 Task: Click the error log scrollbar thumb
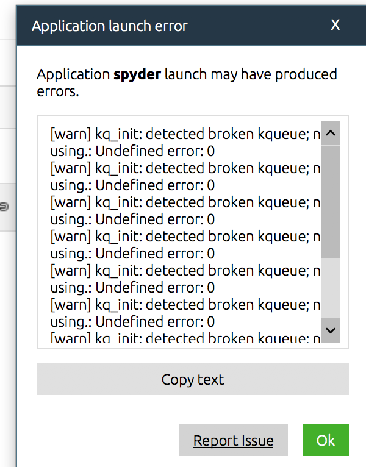click(x=331, y=201)
